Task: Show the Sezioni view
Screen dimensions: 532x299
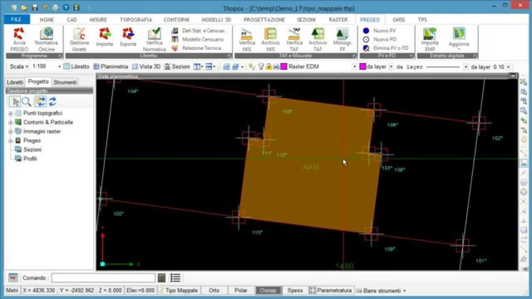Action: (x=177, y=66)
